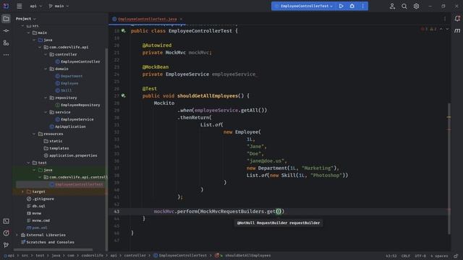Click the 4 spaces indent status
Image resolution: width=463 pixels, height=260 pixels.
click(439, 256)
